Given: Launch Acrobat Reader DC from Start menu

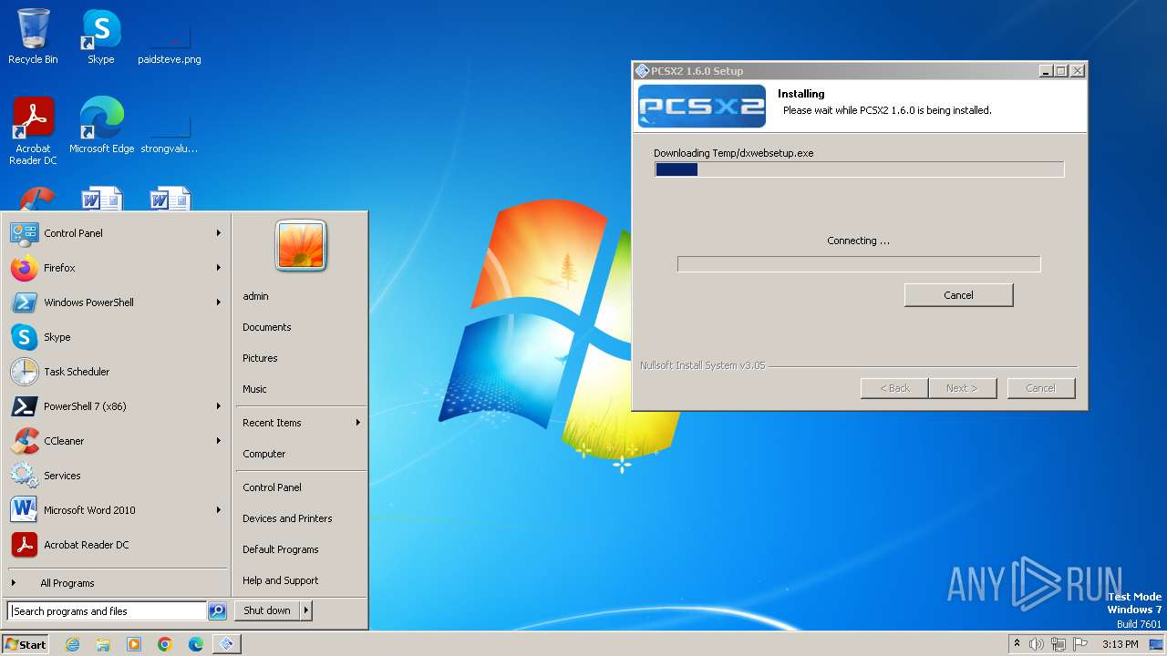Looking at the screenshot, I should pyautogui.click(x=116, y=545).
